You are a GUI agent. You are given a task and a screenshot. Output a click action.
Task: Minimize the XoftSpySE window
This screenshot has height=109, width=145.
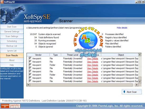click(x=137, y=2)
